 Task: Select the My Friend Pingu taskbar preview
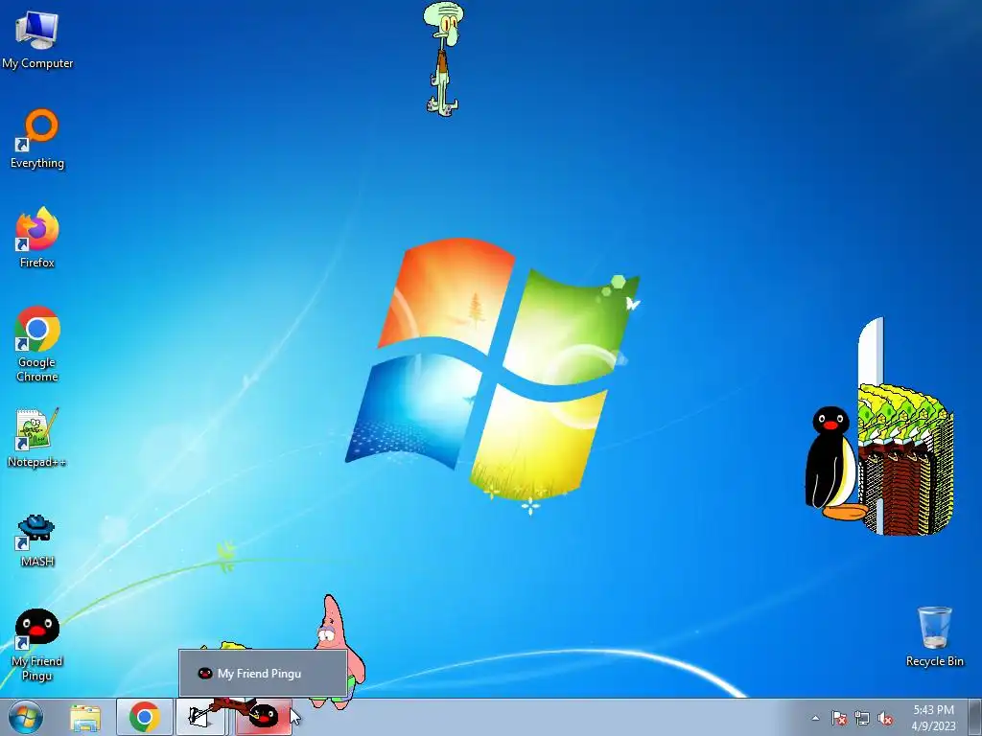[x=263, y=674]
